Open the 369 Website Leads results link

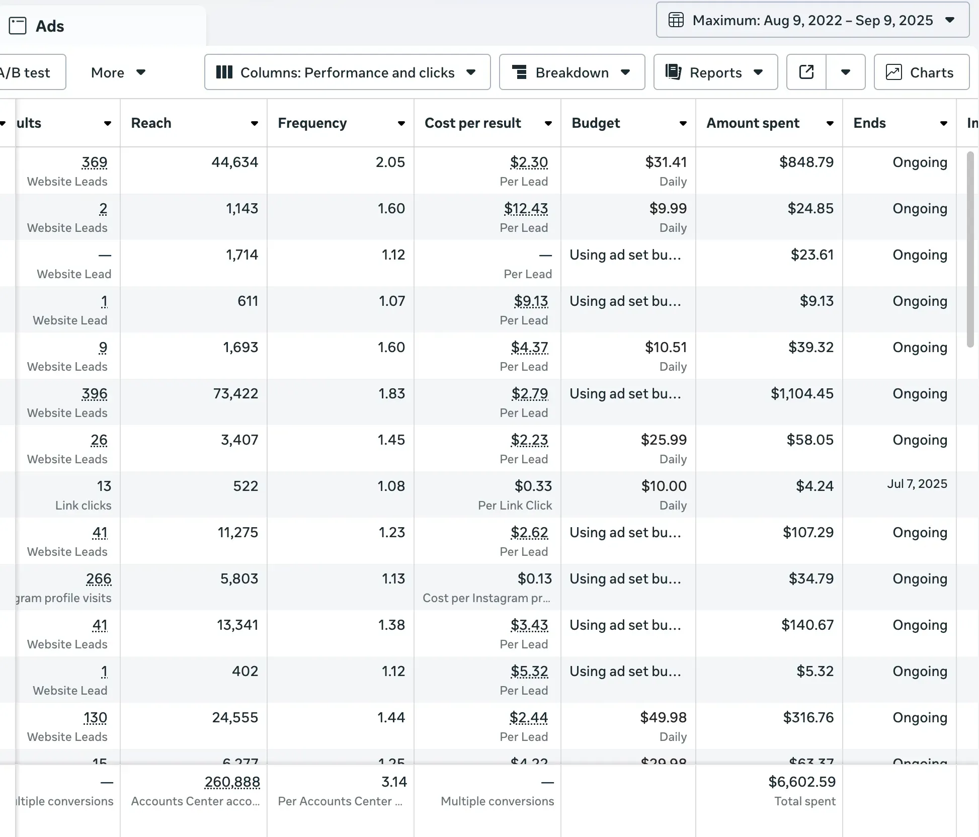pyautogui.click(x=94, y=162)
